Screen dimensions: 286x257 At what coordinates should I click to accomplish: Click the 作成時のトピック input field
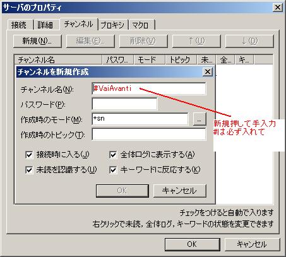(x=149, y=134)
